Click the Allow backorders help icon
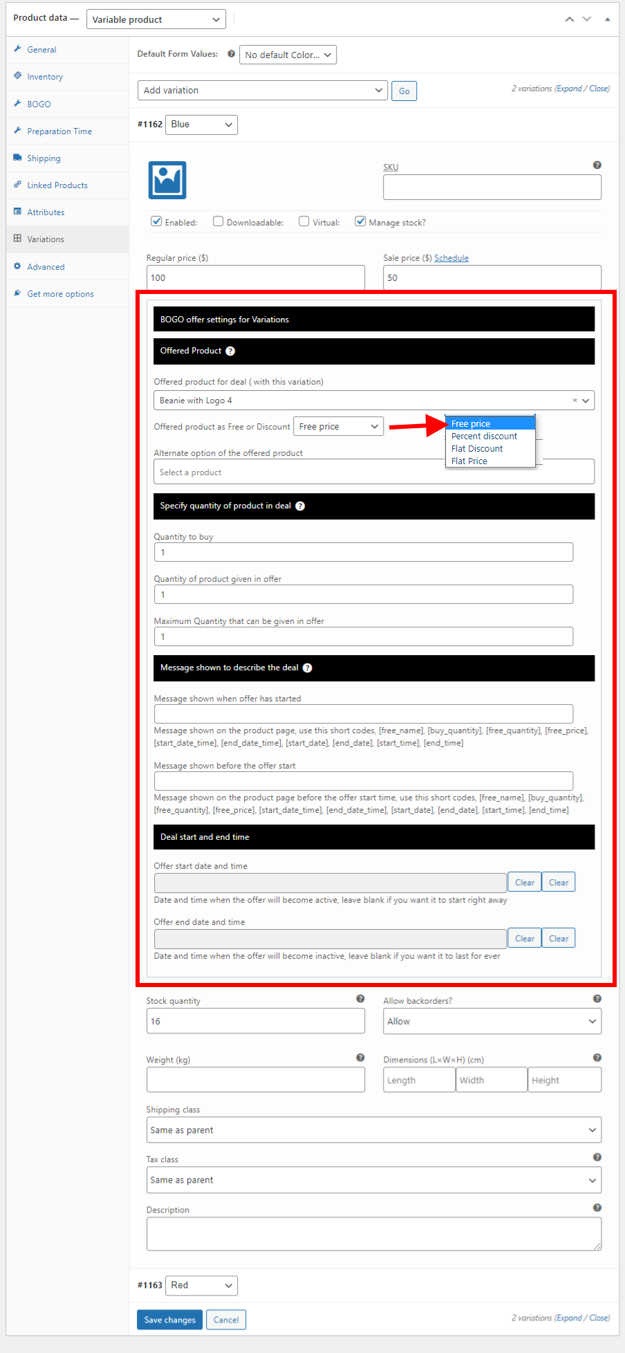625x1353 pixels. [597, 999]
